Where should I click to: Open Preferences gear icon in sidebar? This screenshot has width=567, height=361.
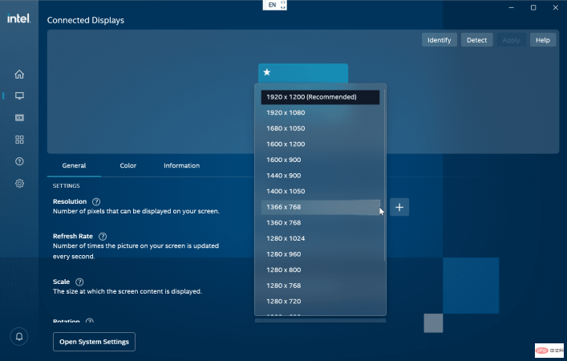19,184
